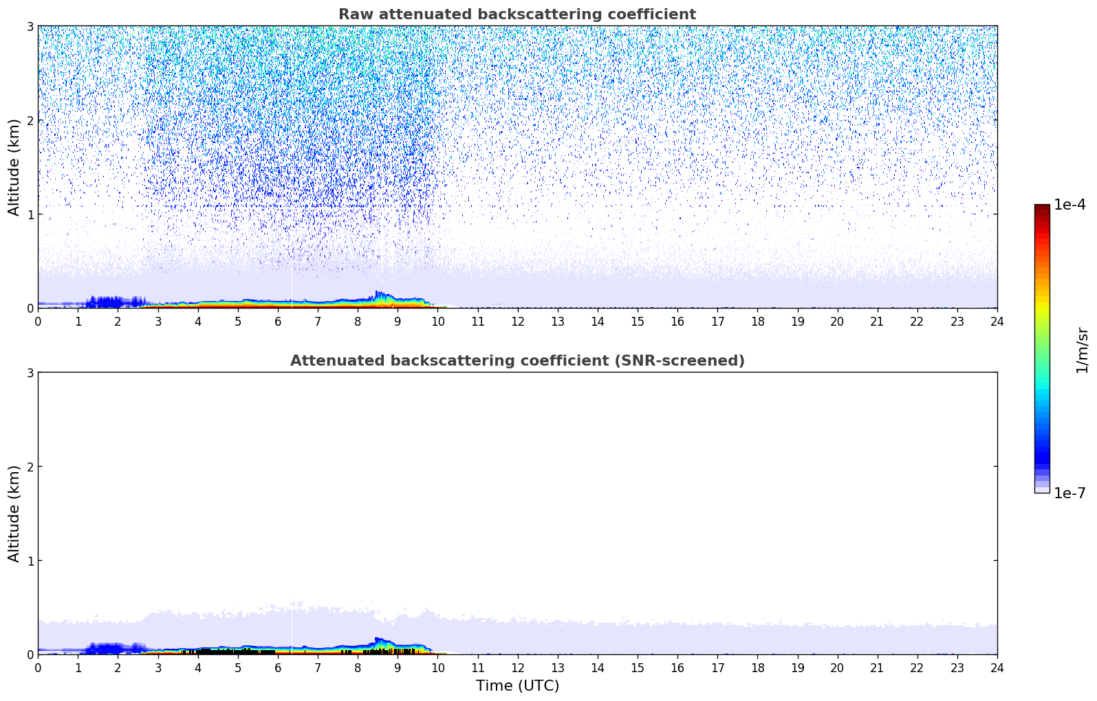Click the bottom plot's "Altitude (km)" label
The image size is (1097, 701).
pyautogui.click(x=14, y=513)
